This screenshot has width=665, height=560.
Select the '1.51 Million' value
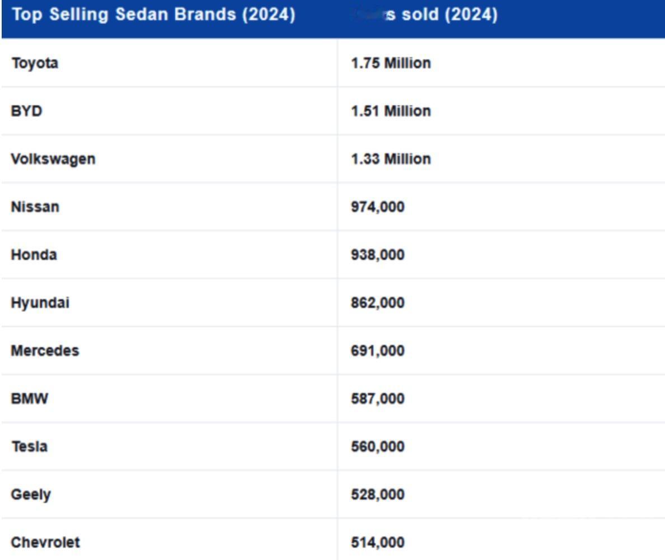(x=391, y=111)
